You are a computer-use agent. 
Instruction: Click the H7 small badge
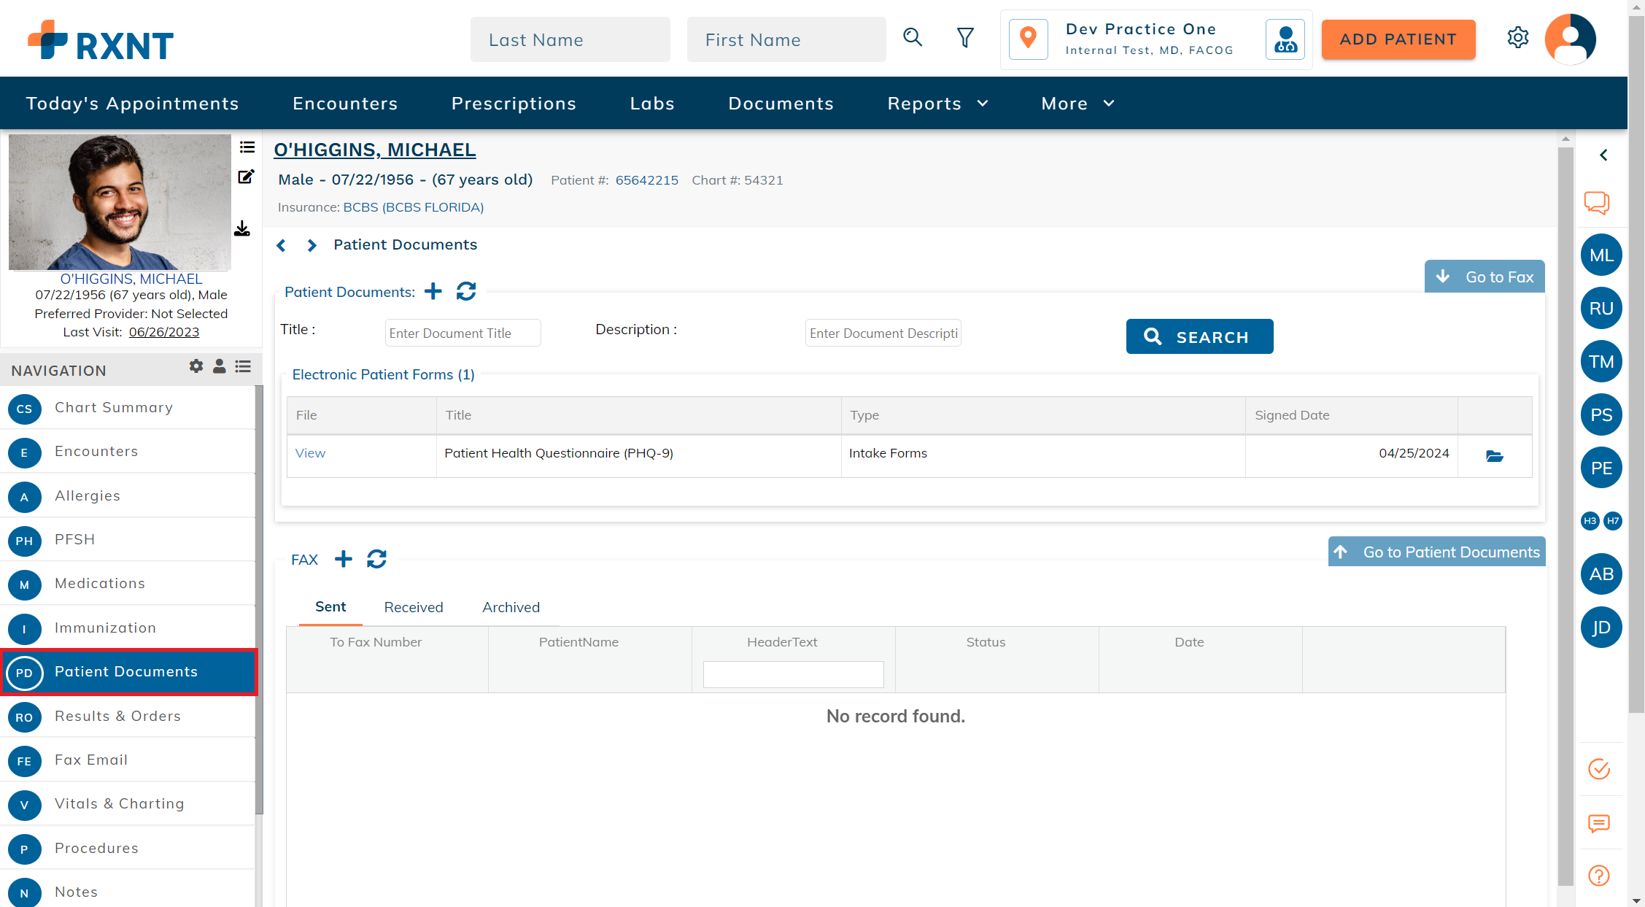(x=1613, y=521)
